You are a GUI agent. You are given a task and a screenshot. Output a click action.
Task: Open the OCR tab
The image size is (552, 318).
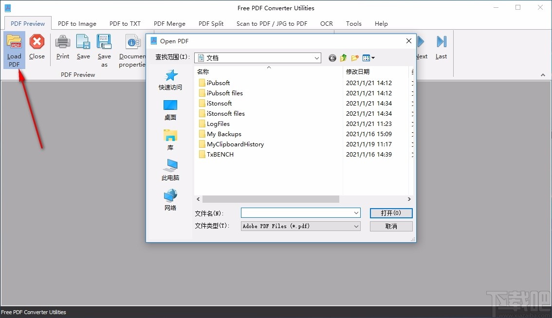[x=326, y=23]
